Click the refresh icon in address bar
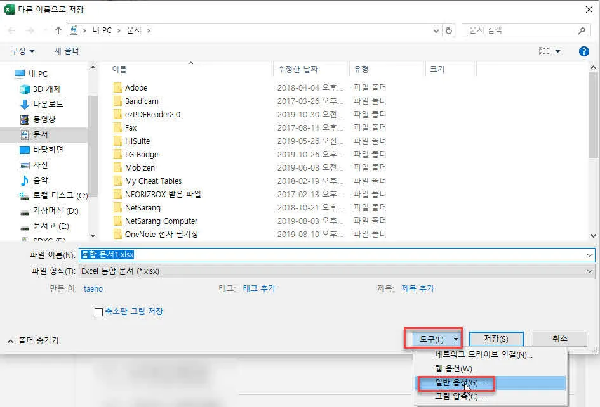Viewport: 600px width, 407px height. pyautogui.click(x=450, y=30)
